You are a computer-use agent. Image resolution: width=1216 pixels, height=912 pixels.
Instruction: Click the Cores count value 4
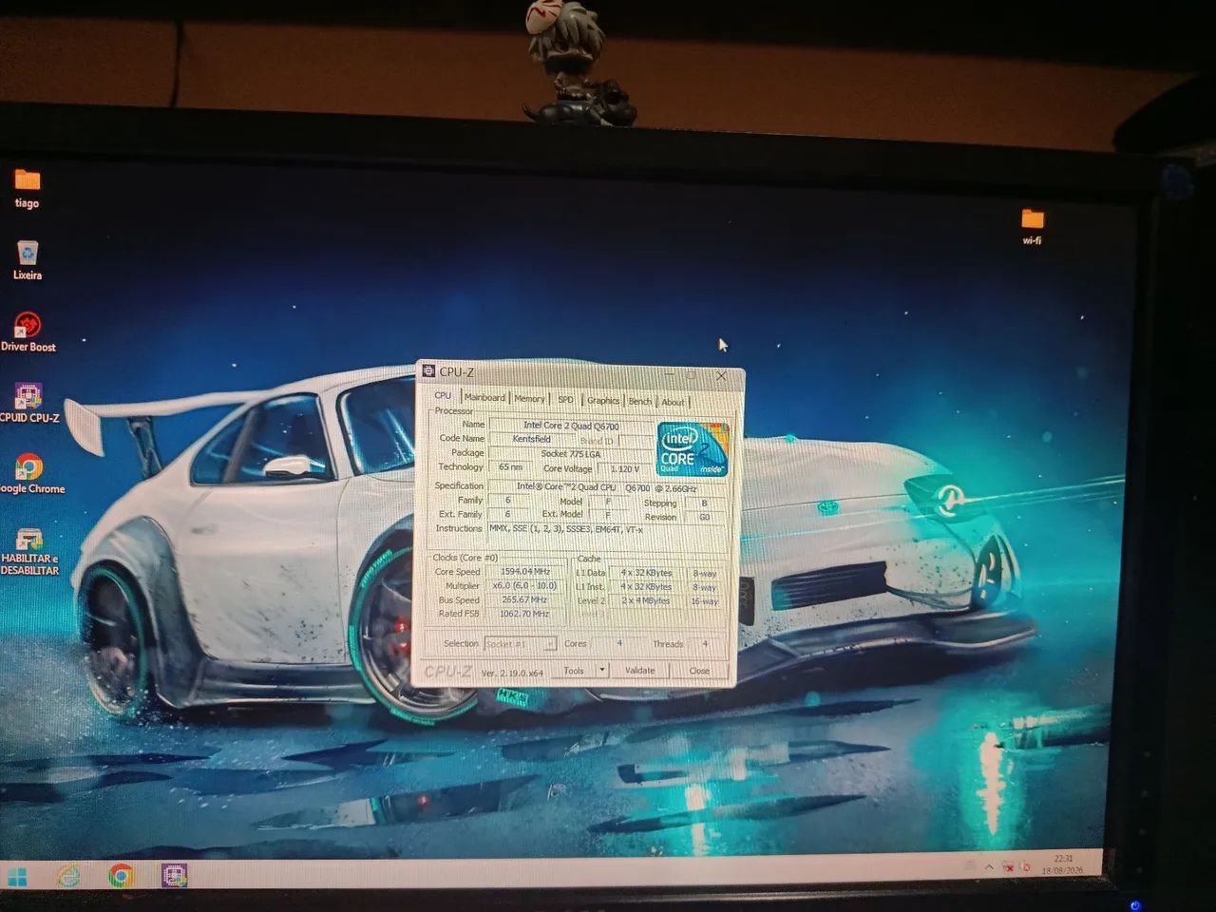tap(619, 643)
